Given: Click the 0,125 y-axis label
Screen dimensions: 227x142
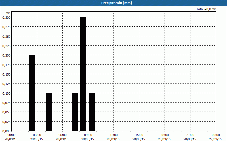Looking at the screenshot, I should pos(6,83).
